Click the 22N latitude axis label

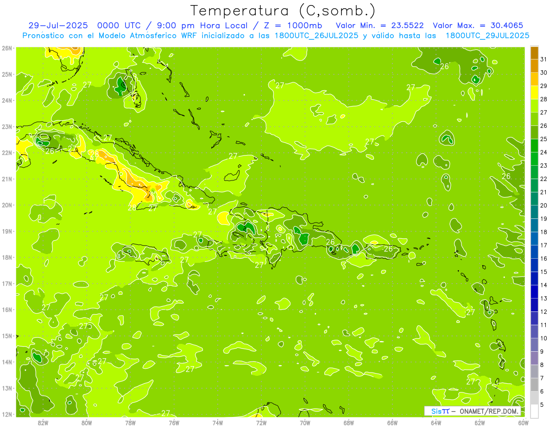[6, 153]
